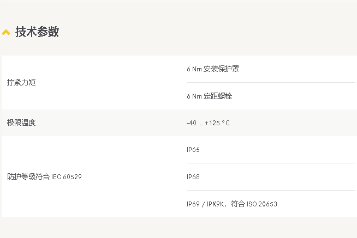Click the 安装保护罩 text
This screenshot has height=238, width=357.
tap(221, 69)
